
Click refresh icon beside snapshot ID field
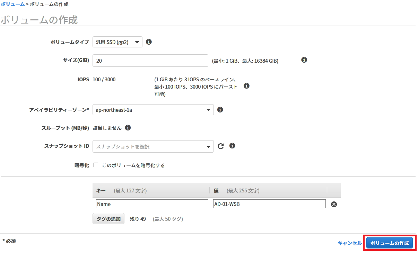221,146
